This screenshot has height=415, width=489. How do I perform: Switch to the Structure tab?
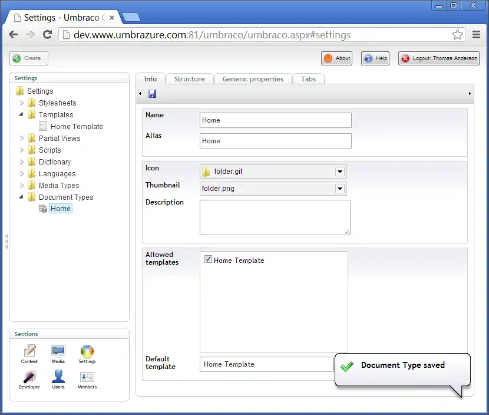point(190,79)
